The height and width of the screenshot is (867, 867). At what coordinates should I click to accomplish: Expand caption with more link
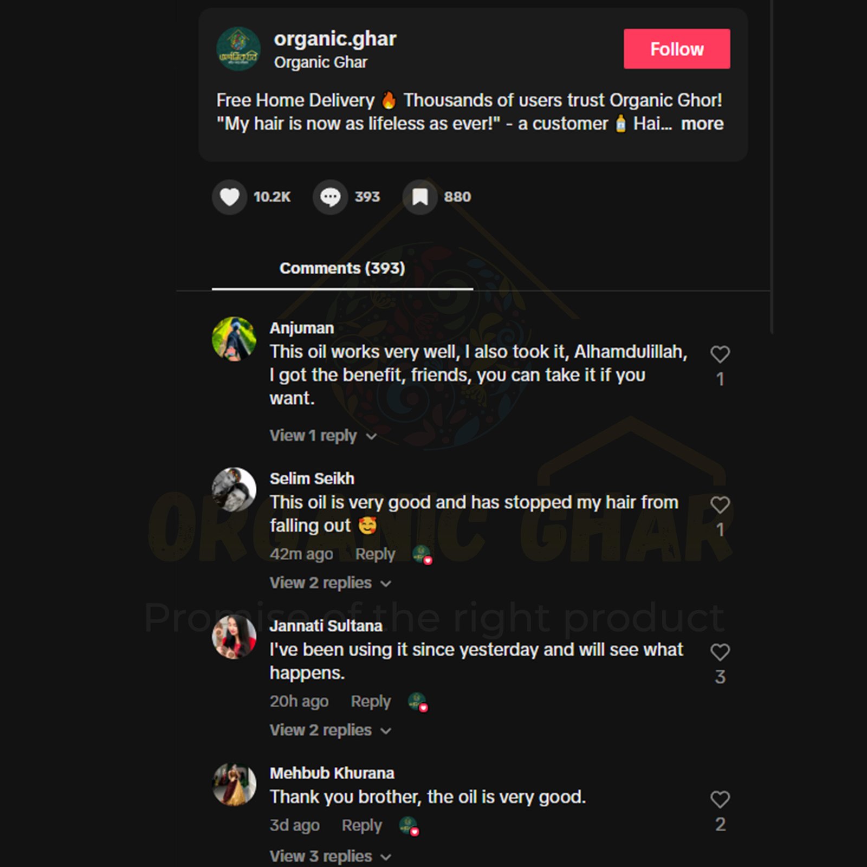[x=702, y=124]
